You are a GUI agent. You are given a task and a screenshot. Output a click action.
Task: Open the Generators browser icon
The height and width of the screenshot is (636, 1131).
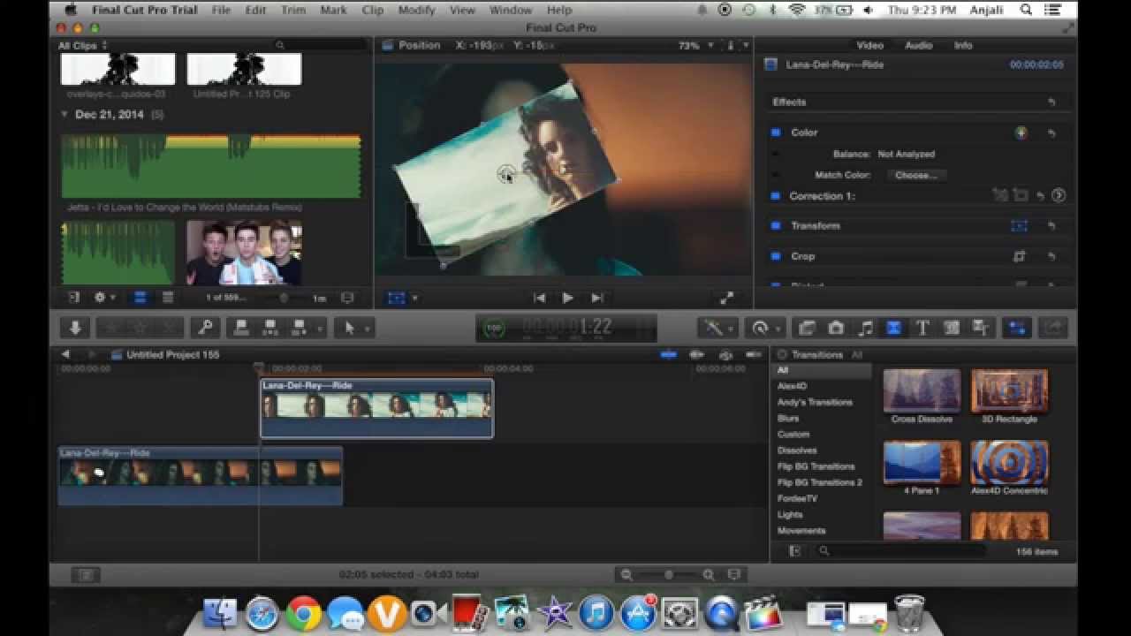[952, 328]
